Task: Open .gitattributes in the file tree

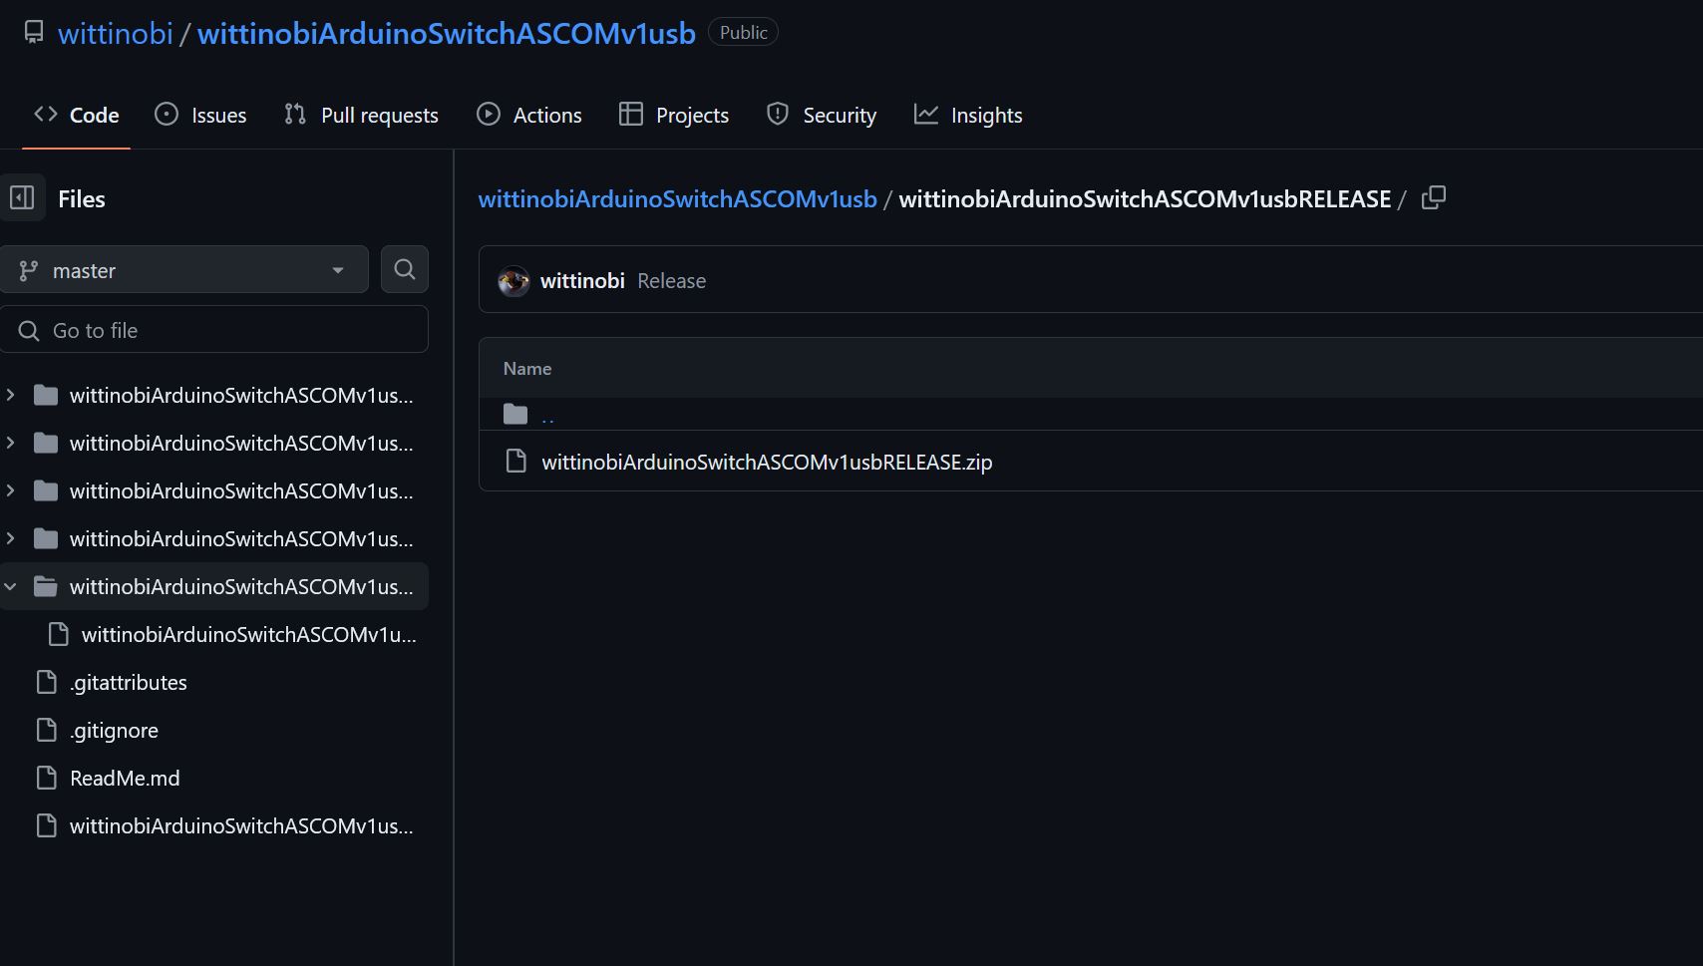Action: (129, 683)
